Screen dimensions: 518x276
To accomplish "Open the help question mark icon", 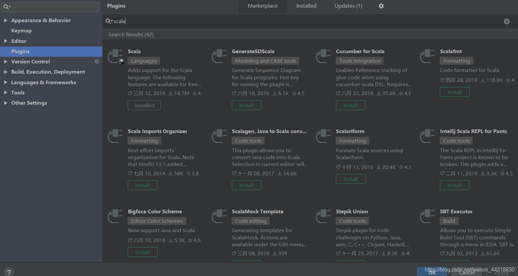I will pos(9,272).
